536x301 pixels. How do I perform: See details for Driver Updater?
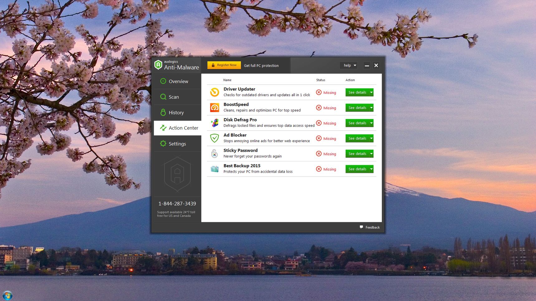tap(357, 92)
